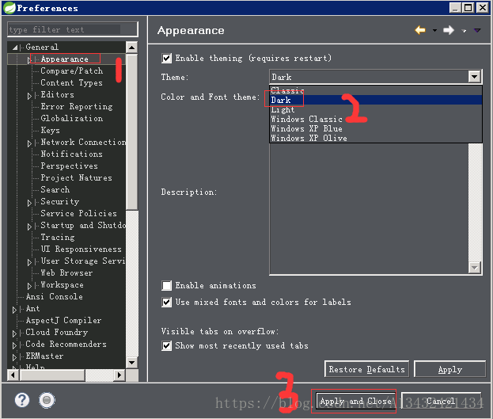Click tree scrollbar down arrow
Viewport: 493px width, 419px height.
point(131,362)
